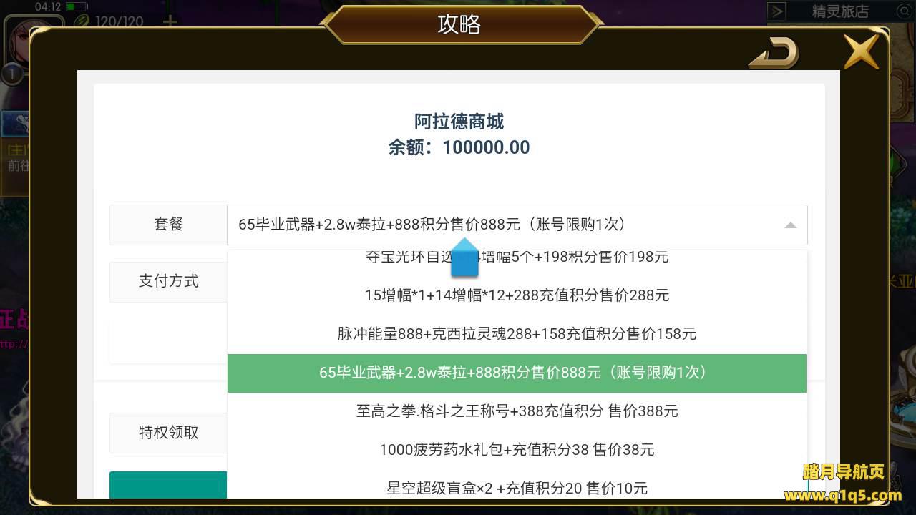Select 15增幅*1+14增幅*12 288元 option
The image size is (916, 515).
click(517, 295)
